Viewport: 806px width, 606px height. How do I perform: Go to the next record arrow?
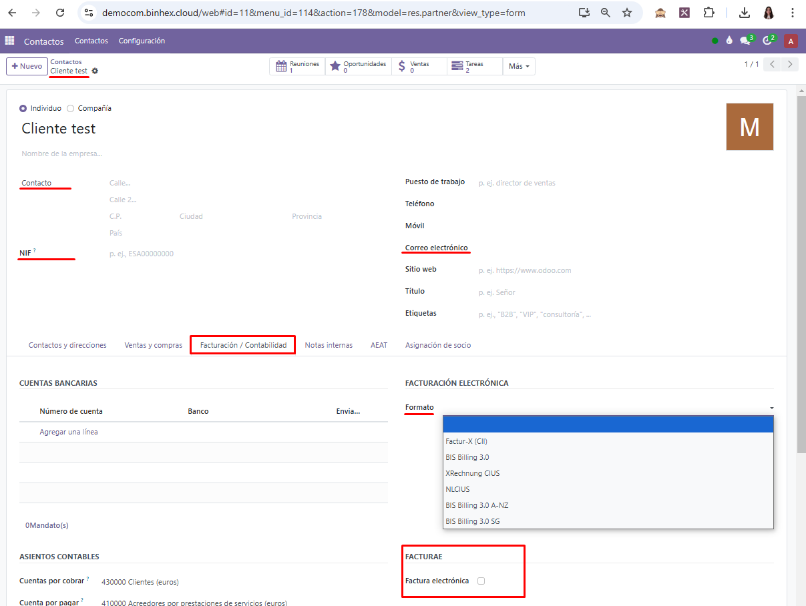click(790, 64)
